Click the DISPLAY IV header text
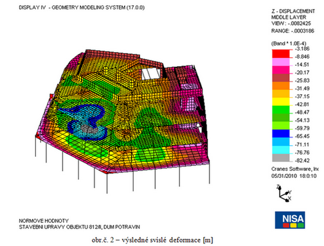This screenshot has width=324, height=246. click(32, 8)
